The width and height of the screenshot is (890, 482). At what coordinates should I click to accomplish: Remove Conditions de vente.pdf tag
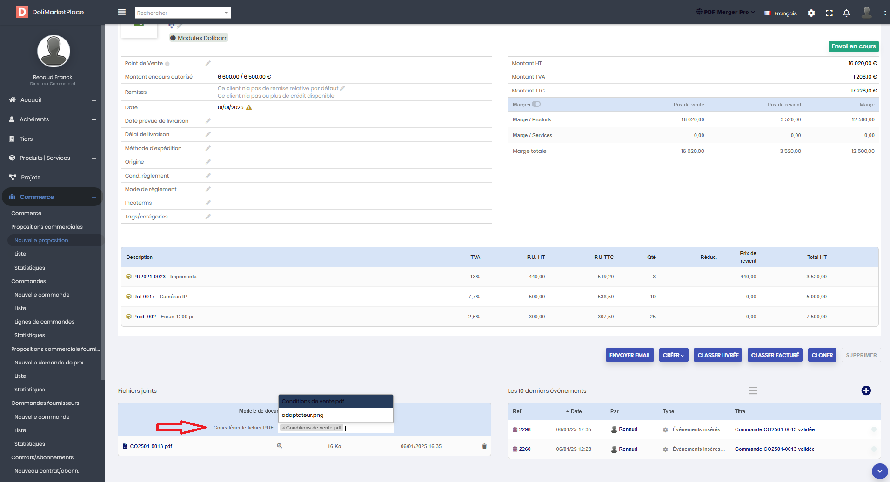(x=283, y=428)
